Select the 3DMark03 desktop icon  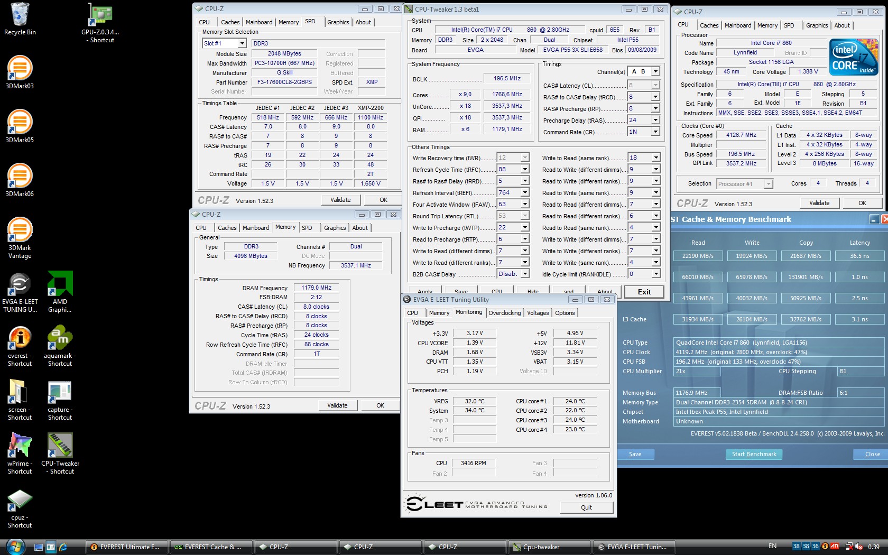(20, 72)
